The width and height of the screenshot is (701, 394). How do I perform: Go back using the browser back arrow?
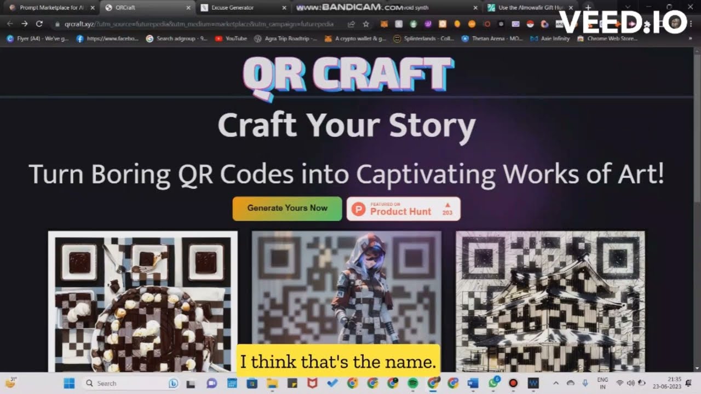pyautogui.click(x=10, y=24)
